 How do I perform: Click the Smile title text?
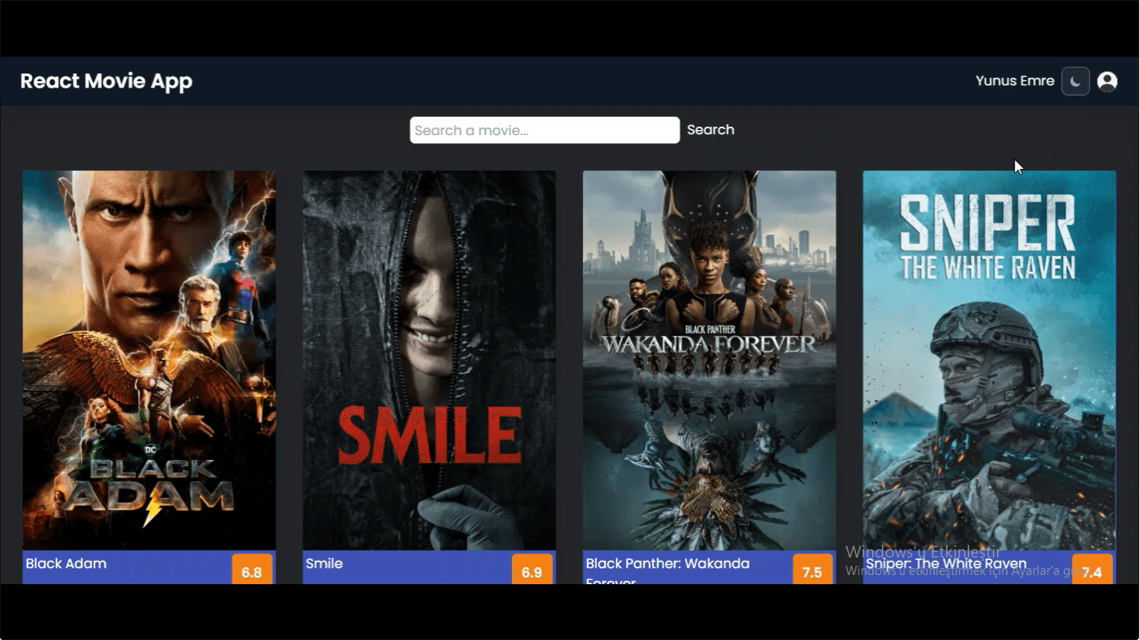point(324,563)
